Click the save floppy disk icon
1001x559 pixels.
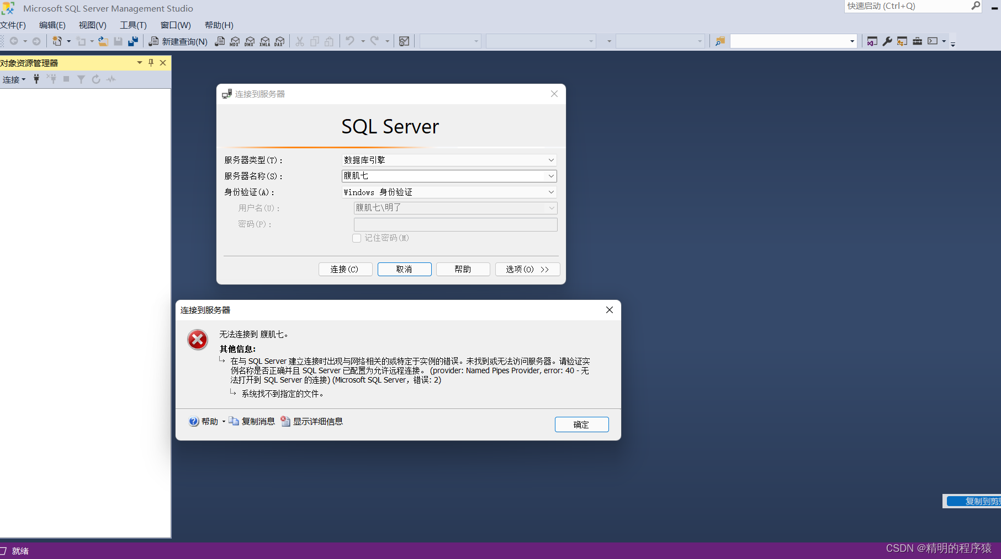click(118, 41)
